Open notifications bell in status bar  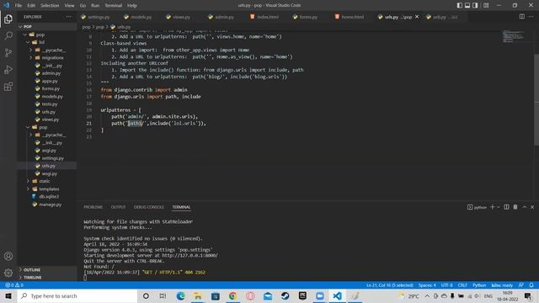coord(531,285)
